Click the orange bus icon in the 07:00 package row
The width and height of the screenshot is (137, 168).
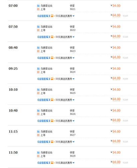click(x=52, y=16)
